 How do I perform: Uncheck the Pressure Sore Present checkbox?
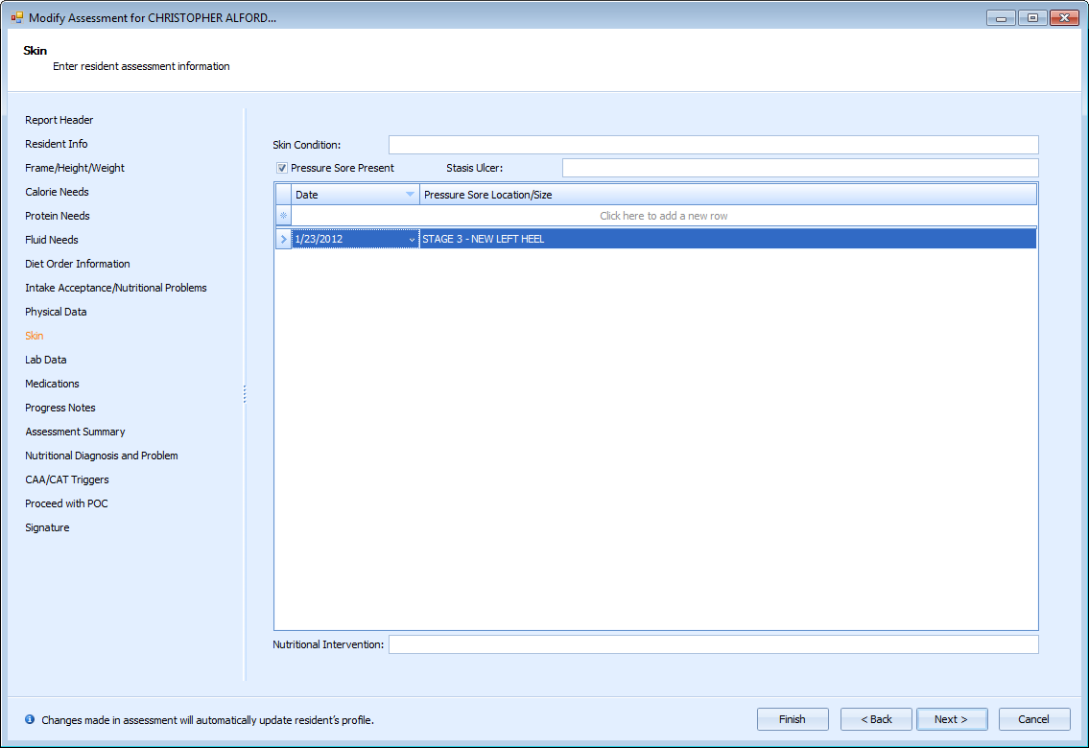click(x=282, y=168)
